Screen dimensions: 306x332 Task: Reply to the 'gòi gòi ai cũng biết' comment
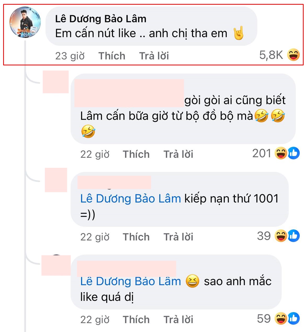coord(178,154)
